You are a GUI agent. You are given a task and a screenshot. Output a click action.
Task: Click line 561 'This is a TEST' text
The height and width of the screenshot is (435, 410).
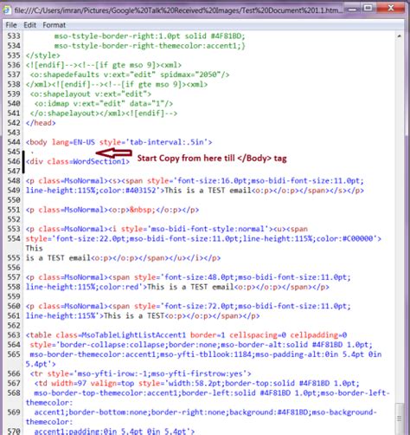[x=134, y=315]
